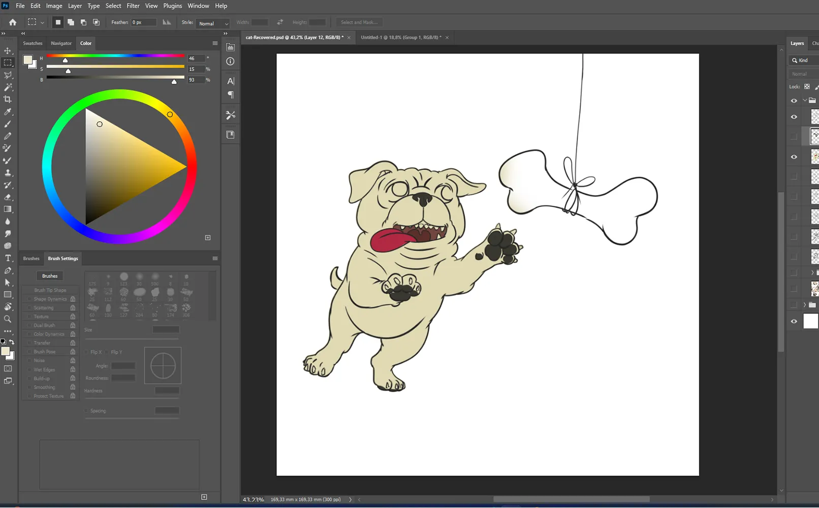Click the Feather input field
The height and width of the screenshot is (508, 819).
(x=144, y=22)
